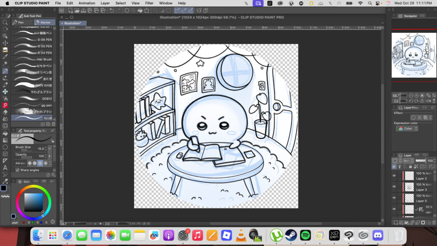Select the Move layer tool
The image size is (437, 246).
[5, 43]
